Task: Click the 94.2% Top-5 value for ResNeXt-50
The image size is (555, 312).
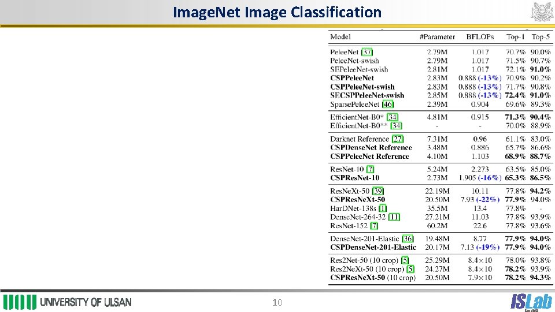Action: [541, 191]
